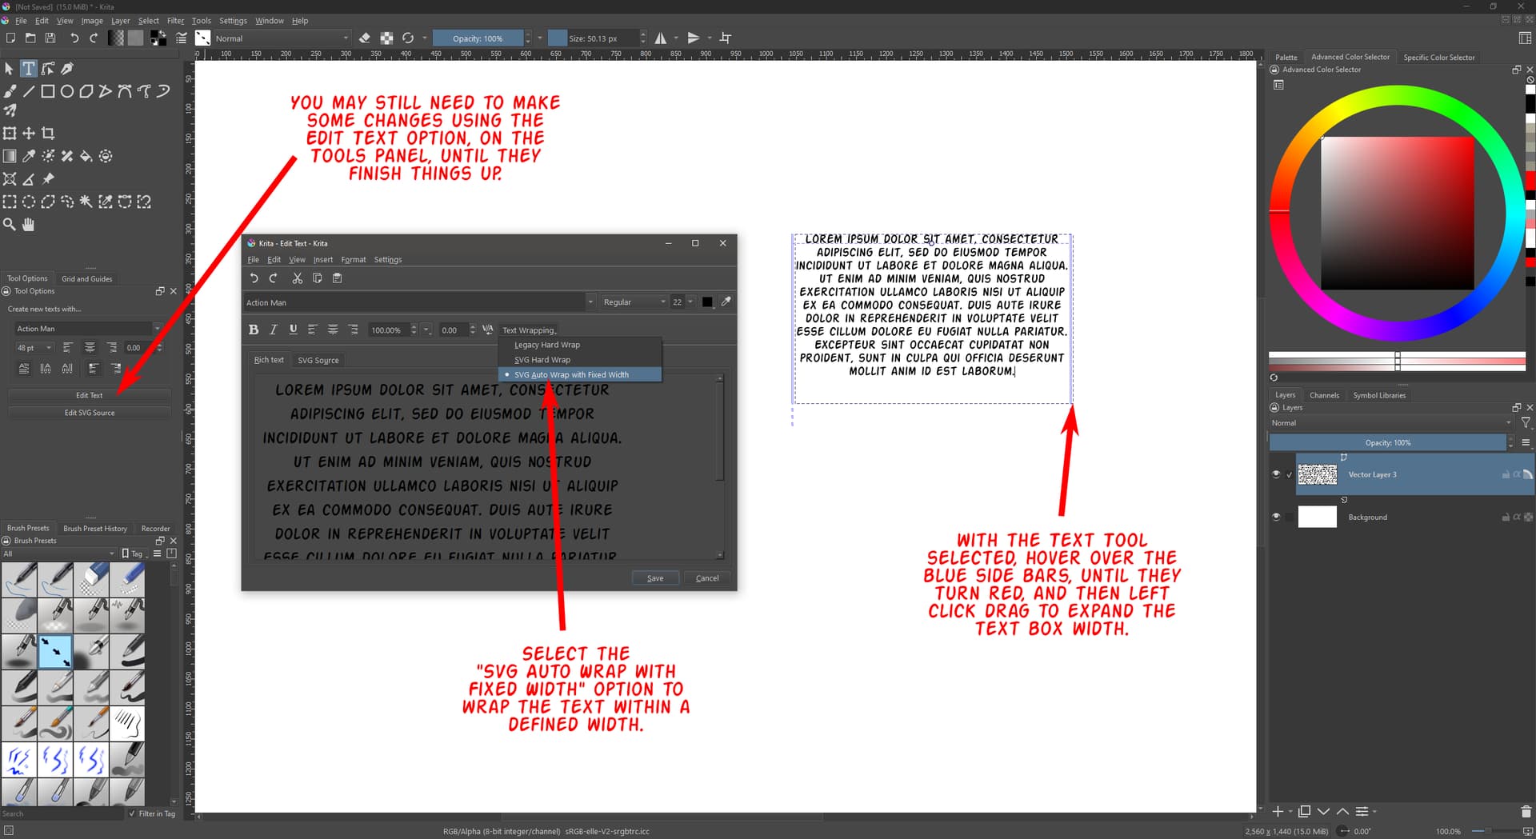
Task: Select the Transform tool
Action: (10, 134)
